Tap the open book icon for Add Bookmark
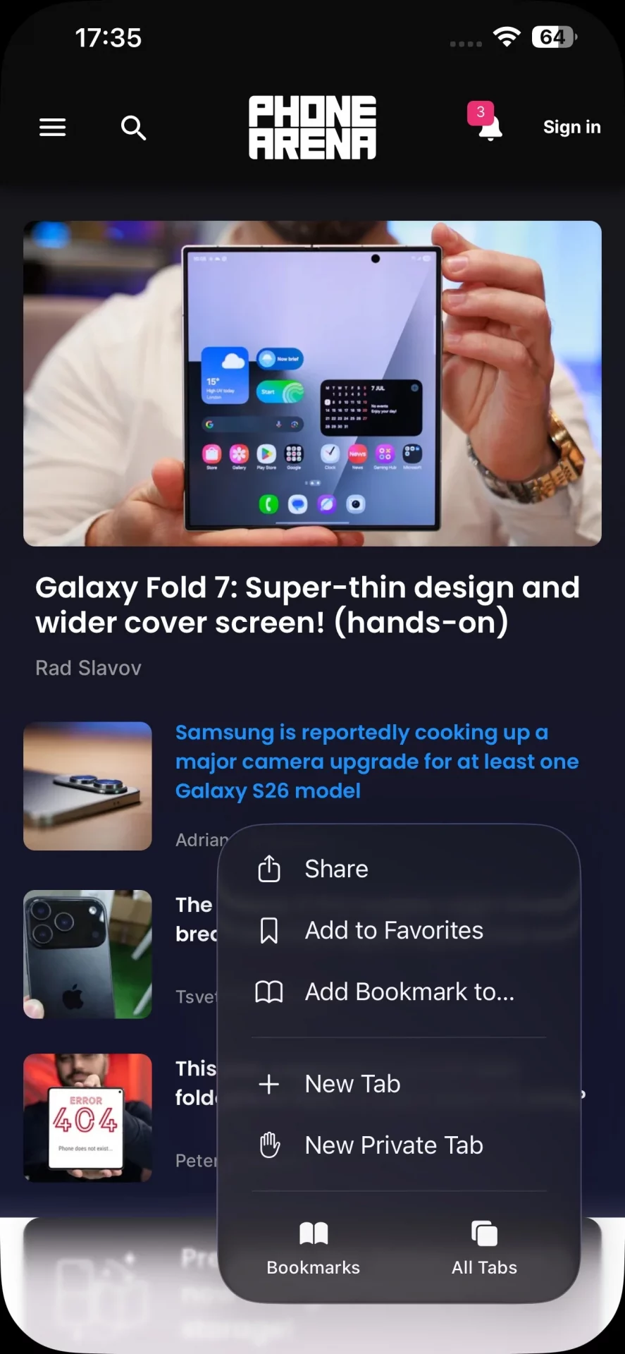The width and height of the screenshot is (625, 1354). pos(269,992)
